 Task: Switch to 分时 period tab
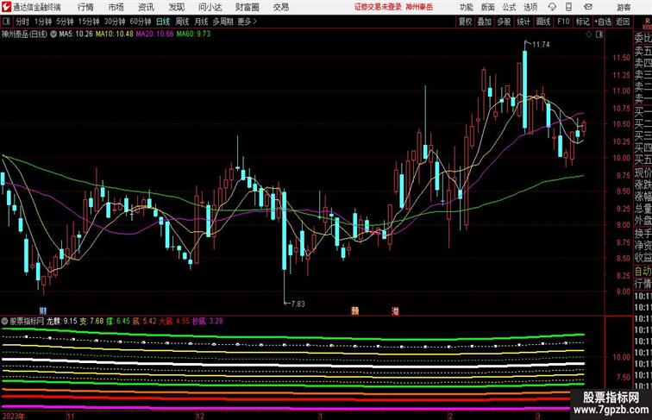22,22
